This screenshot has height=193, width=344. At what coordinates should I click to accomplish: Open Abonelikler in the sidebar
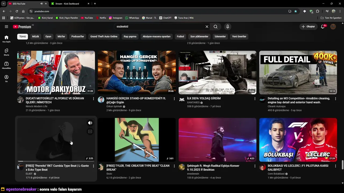pyautogui.click(x=6, y=65)
